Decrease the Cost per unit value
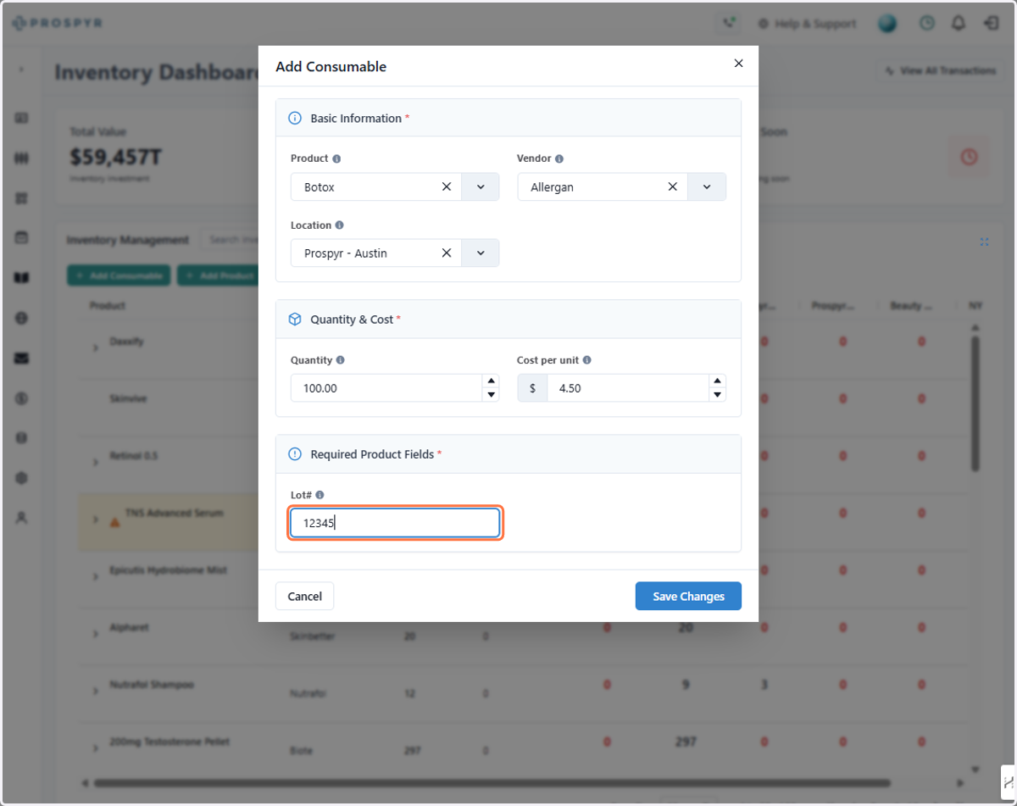 click(x=717, y=395)
